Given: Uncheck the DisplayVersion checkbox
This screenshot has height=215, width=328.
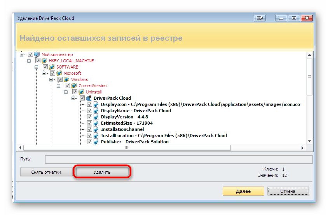Looking at the screenshot, I should tap(89, 117).
